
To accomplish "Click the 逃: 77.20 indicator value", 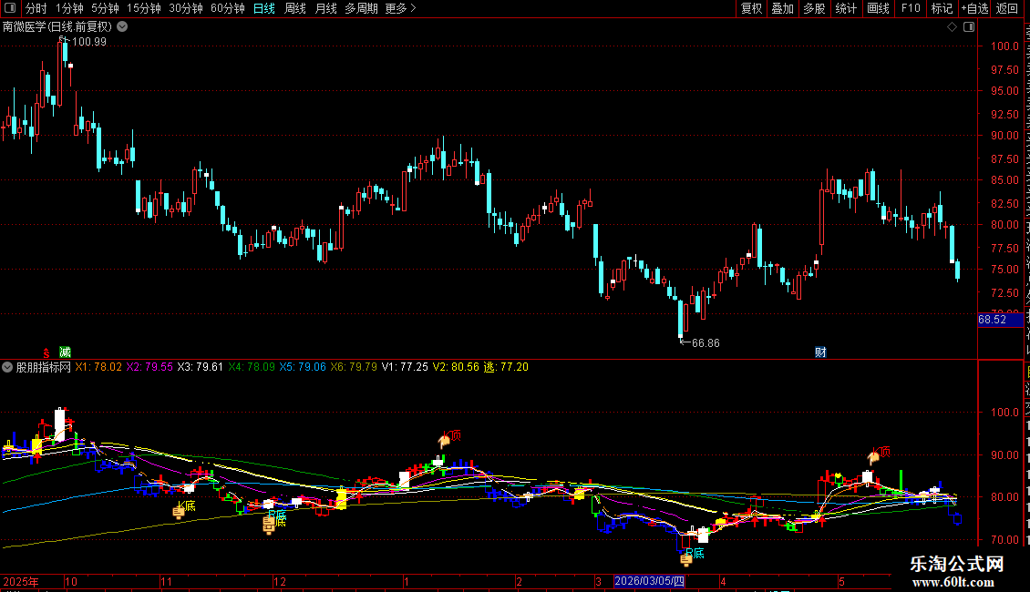I will click(506, 367).
